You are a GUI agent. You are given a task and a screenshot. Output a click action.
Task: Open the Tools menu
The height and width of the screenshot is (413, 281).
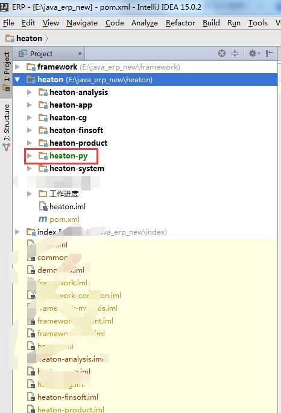click(258, 23)
